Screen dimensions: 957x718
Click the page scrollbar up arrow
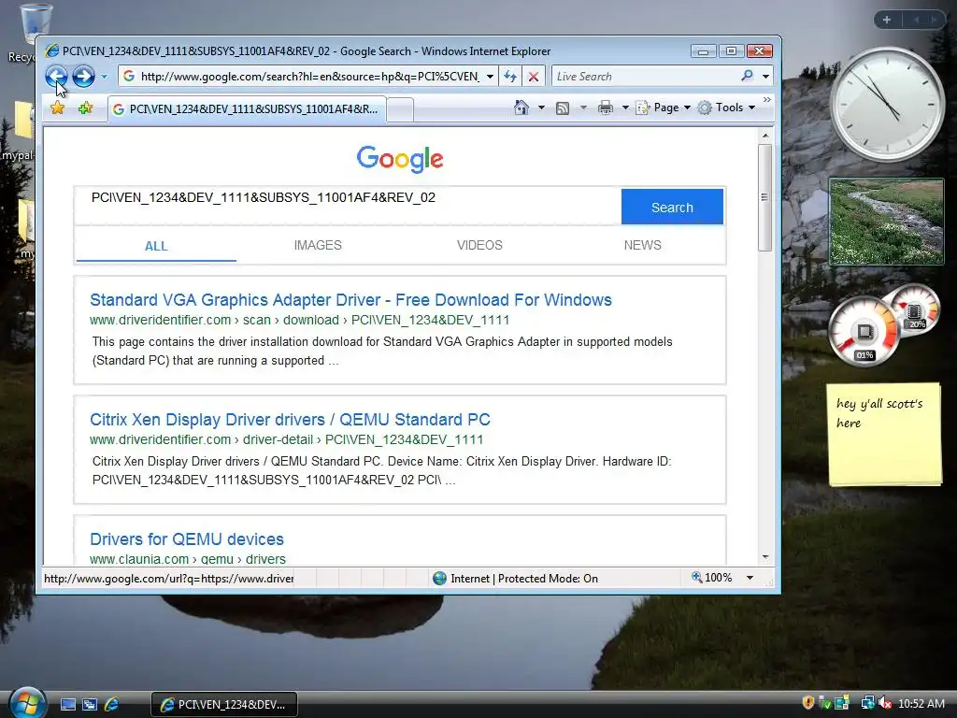[x=764, y=135]
